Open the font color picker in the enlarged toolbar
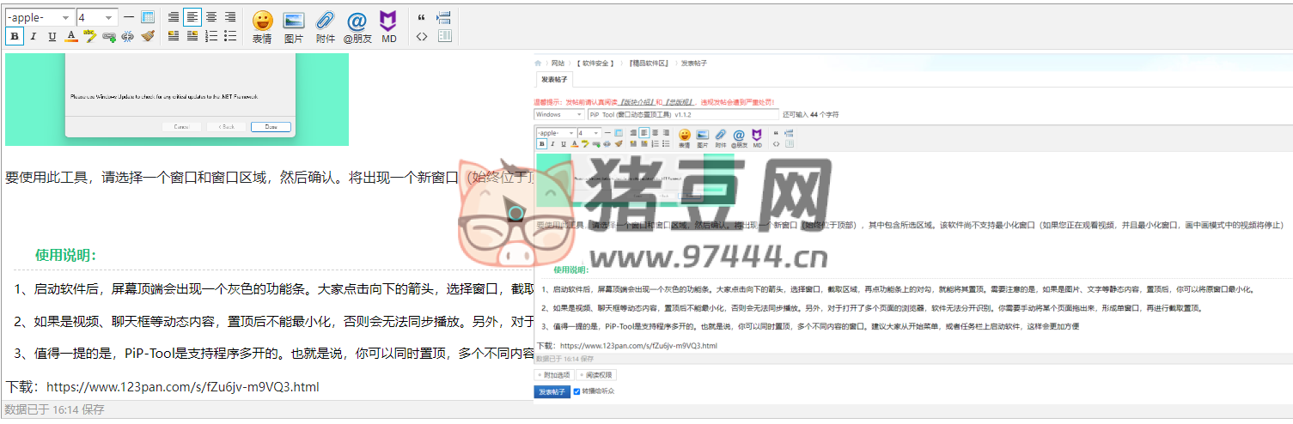Image resolution: width=1293 pixels, height=424 pixels. tap(71, 36)
